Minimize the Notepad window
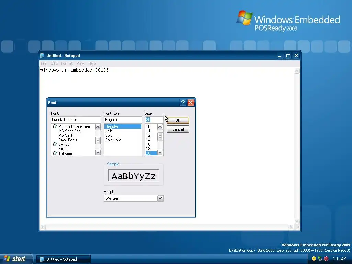Image resolution: width=352 pixels, height=264 pixels. tap(280, 56)
